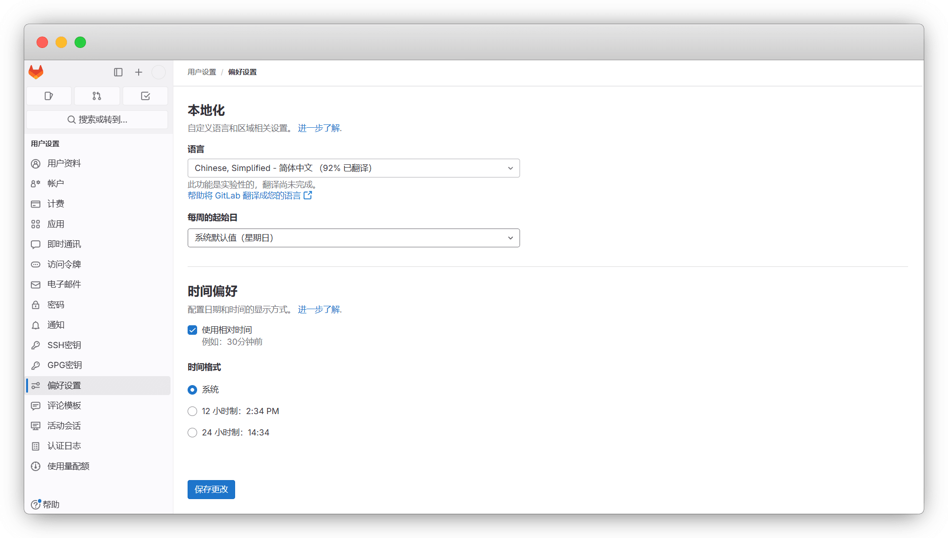Uncheck the 使用相对时间 checkbox
This screenshot has height=538, width=948.
coord(192,330)
